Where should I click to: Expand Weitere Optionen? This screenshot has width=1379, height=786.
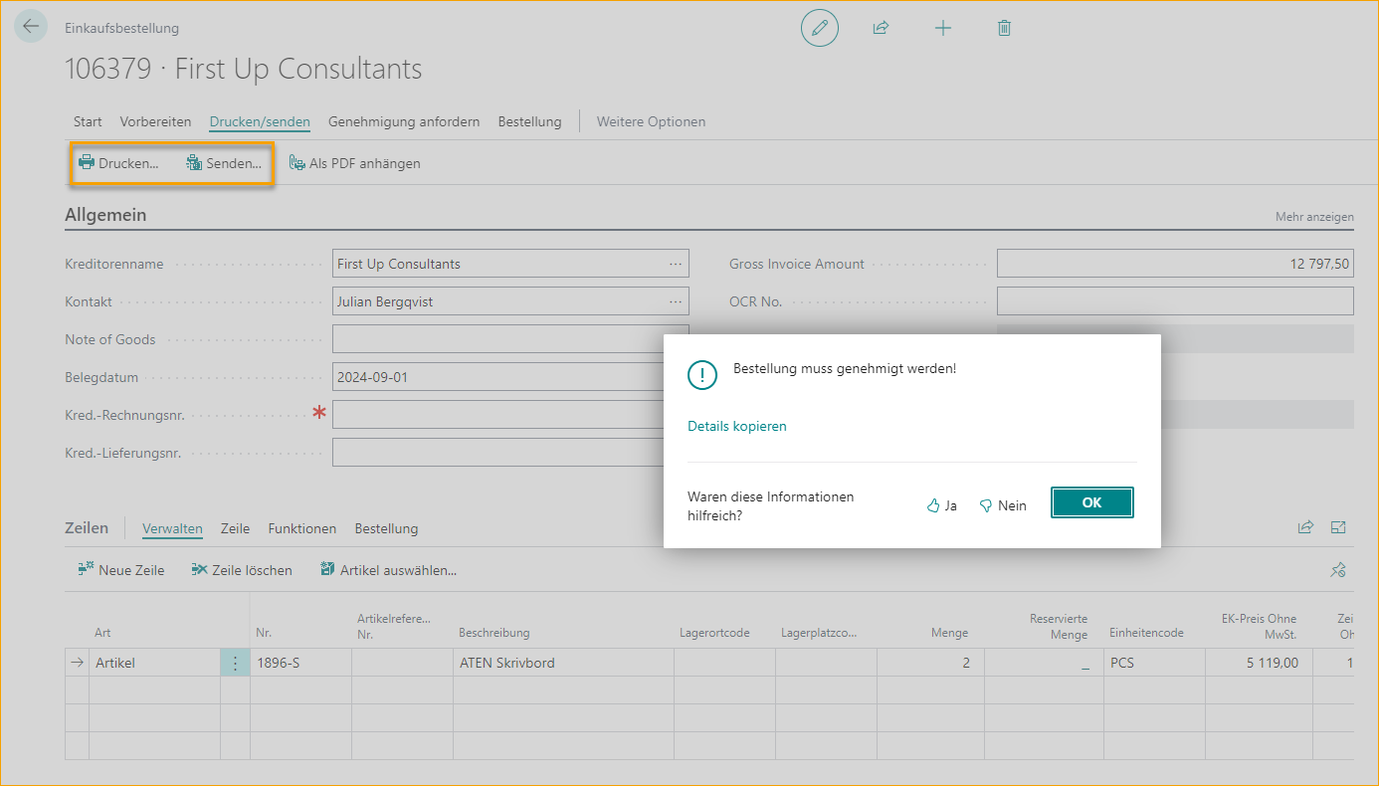pos(651,121)
